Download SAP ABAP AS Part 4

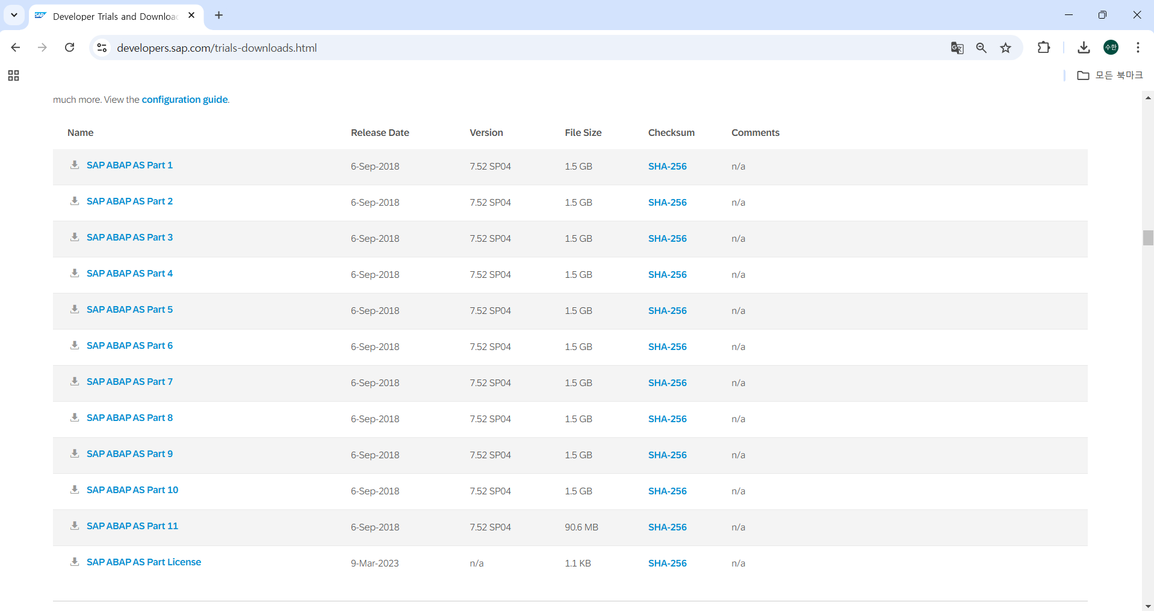coord(129,273)
